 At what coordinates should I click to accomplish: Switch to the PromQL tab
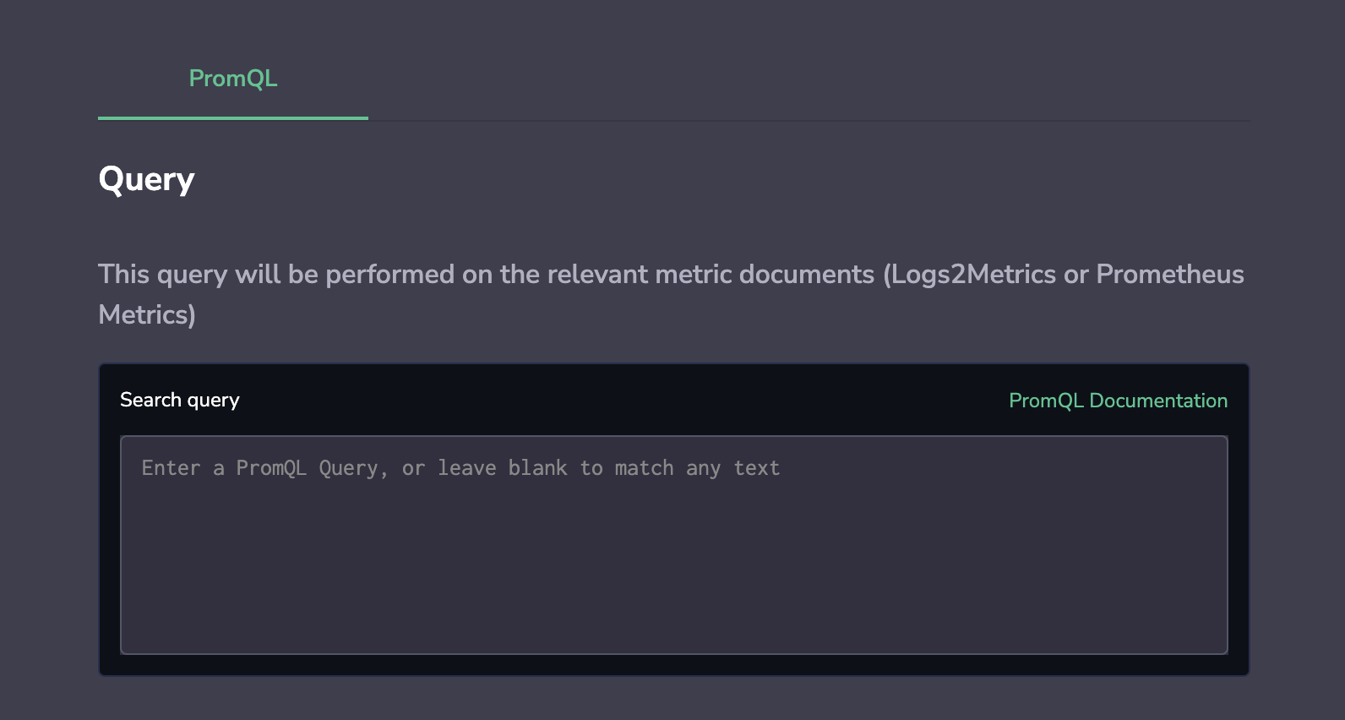[x=233, y=79]
